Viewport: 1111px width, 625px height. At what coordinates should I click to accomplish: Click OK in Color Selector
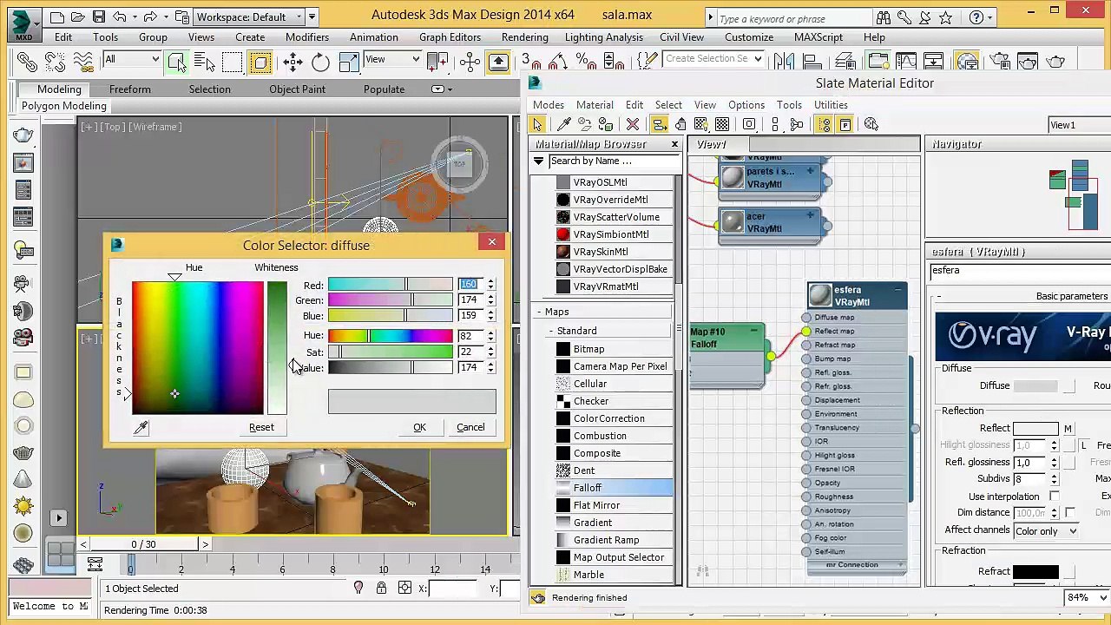pyautogui.click(x=419, y=427)
